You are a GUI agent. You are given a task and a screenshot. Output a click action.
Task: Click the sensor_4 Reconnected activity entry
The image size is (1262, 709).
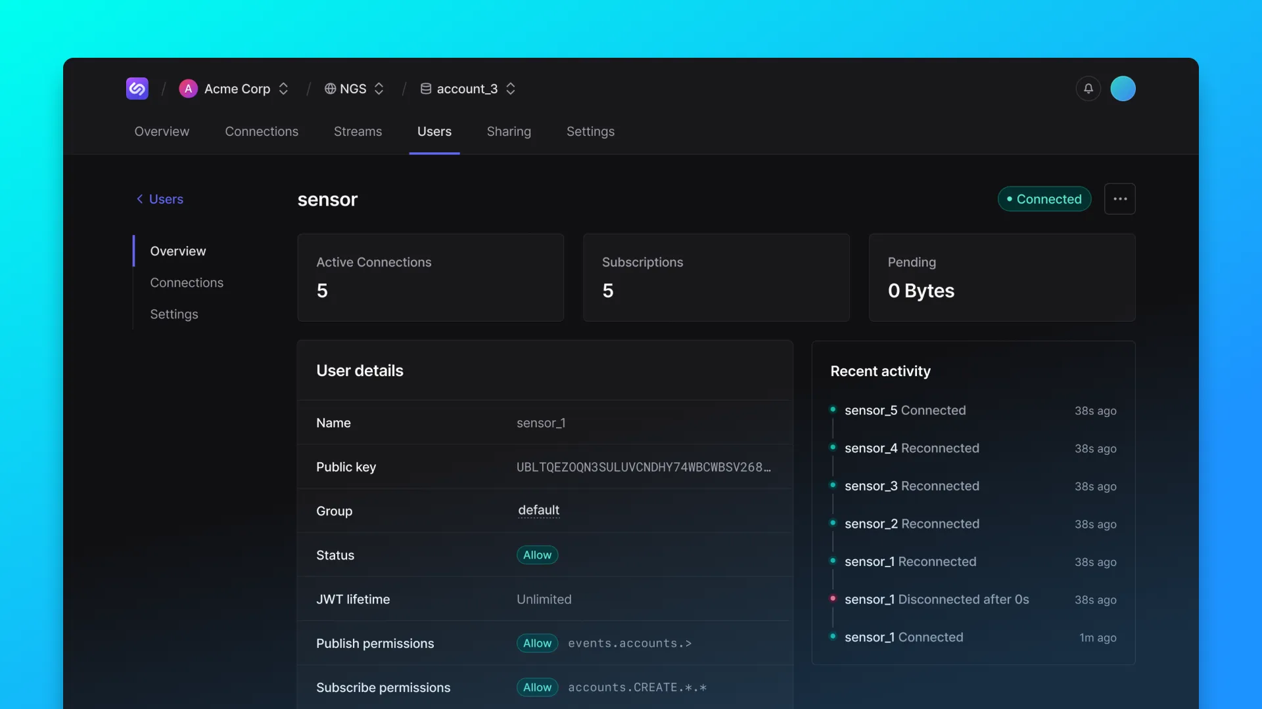click(973, 448)
